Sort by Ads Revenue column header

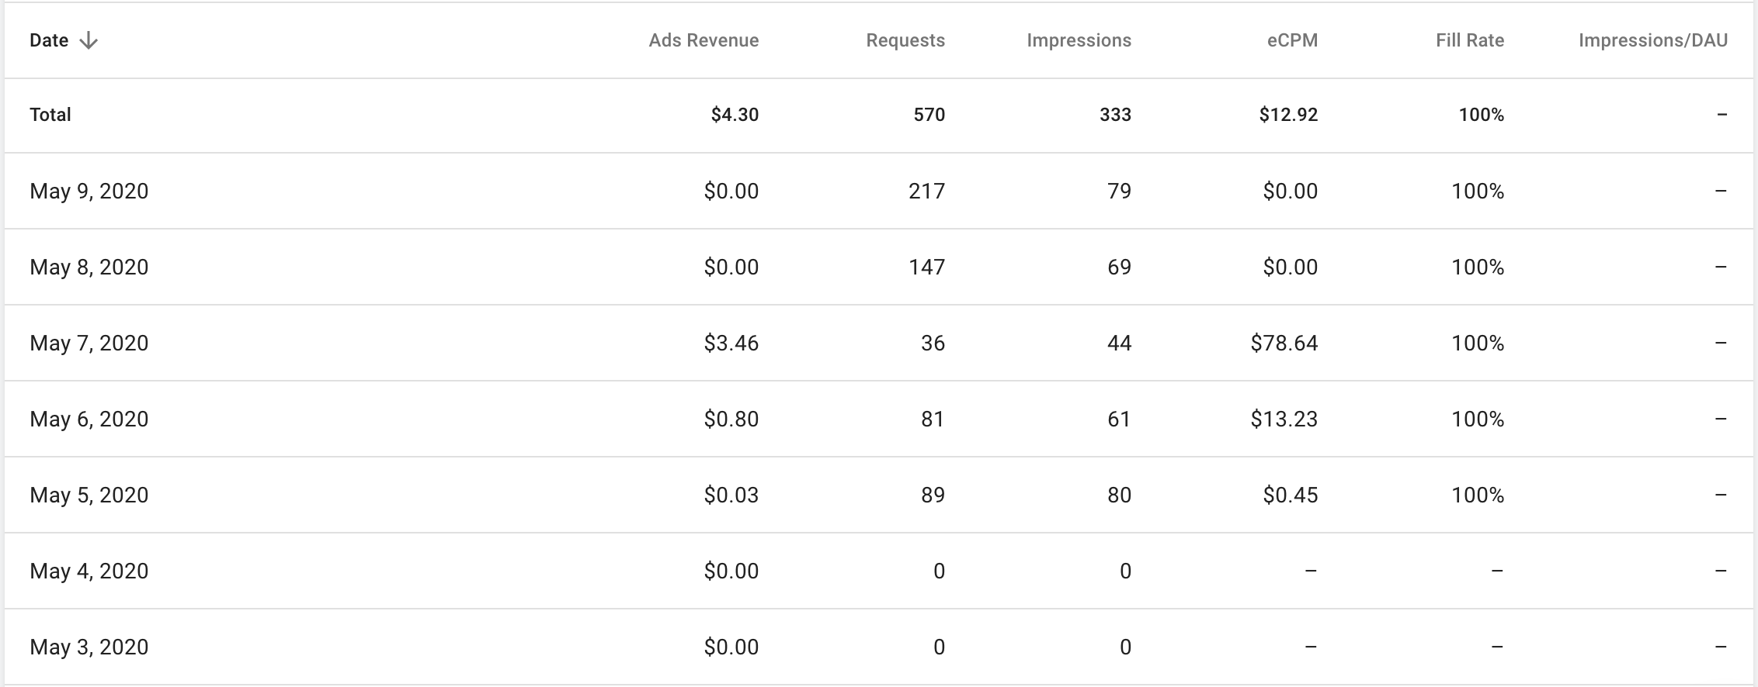click(704, 41)
